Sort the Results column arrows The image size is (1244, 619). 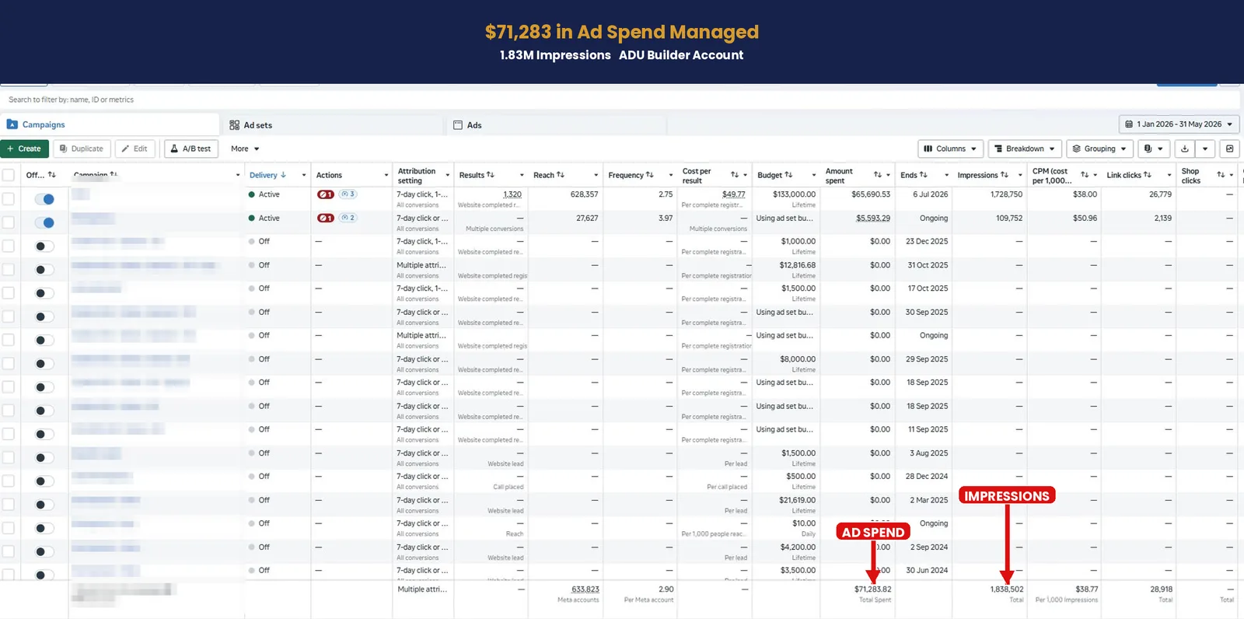point(491,175)
